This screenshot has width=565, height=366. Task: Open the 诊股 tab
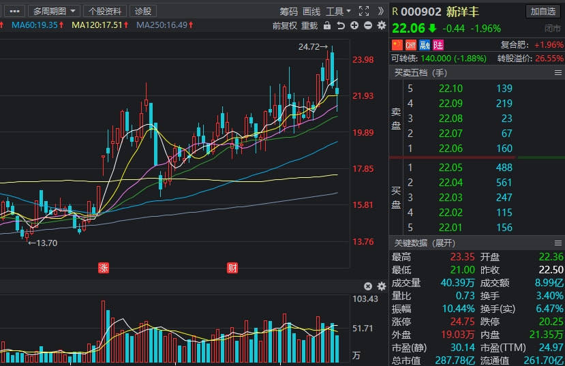pyautogui.click(x=143, y=11)
